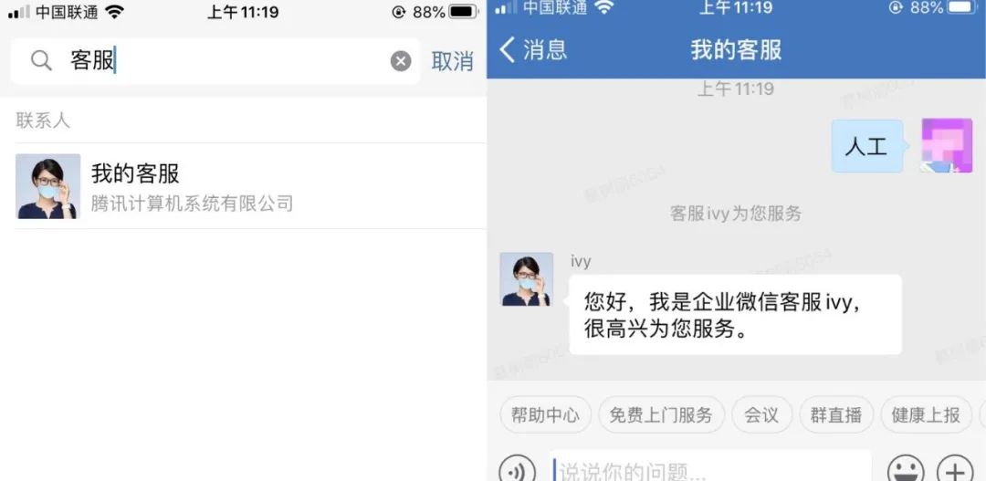Open the emoji picker

tap(906, 470)
